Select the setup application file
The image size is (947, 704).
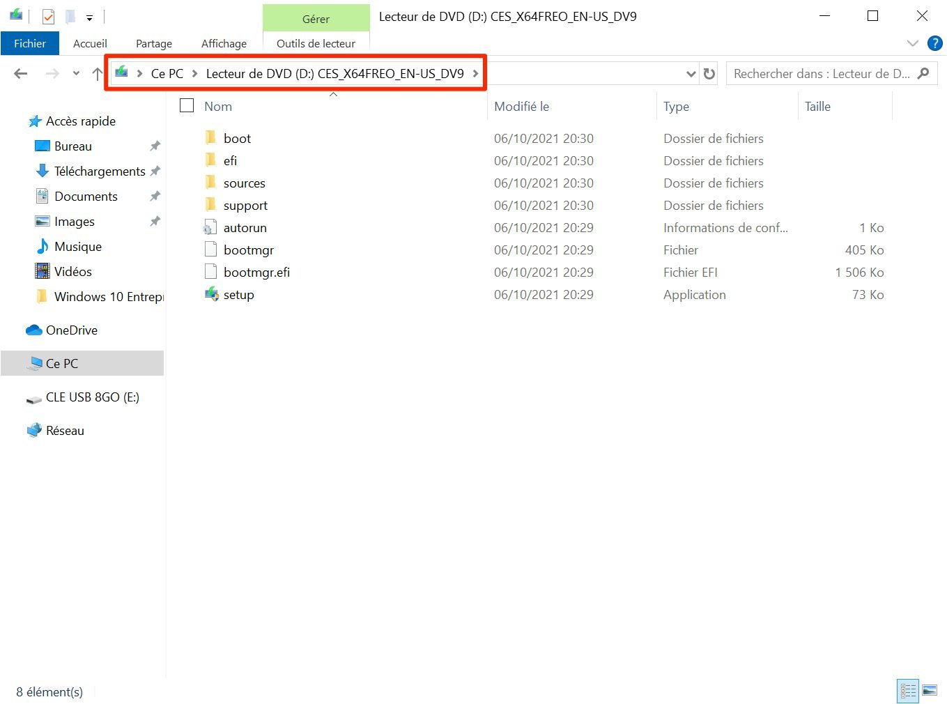[x=238, y=295]
